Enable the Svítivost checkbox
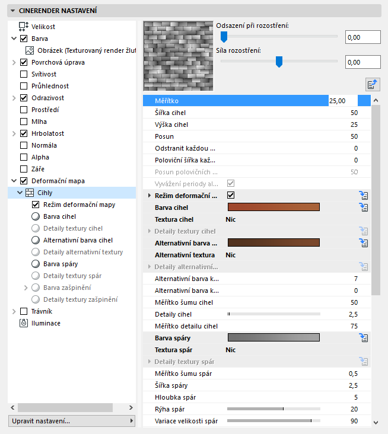This screenshot has height=434, width=388. click(x=24, y=74)
